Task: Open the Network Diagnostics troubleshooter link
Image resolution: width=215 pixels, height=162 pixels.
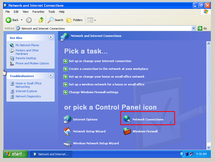Action: coord(28,96)
